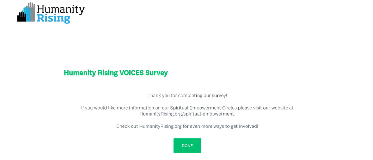Click the "Survey" word in the green heading

tap(156, 73)
